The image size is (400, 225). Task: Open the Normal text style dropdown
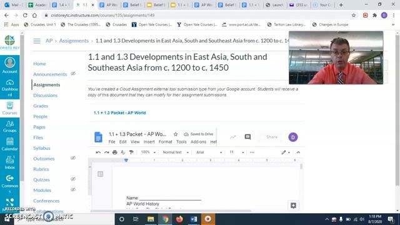coord(176,152)
